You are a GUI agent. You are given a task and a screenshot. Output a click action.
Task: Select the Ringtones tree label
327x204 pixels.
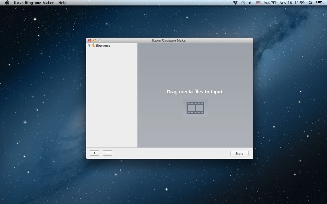tap(103, 46)
